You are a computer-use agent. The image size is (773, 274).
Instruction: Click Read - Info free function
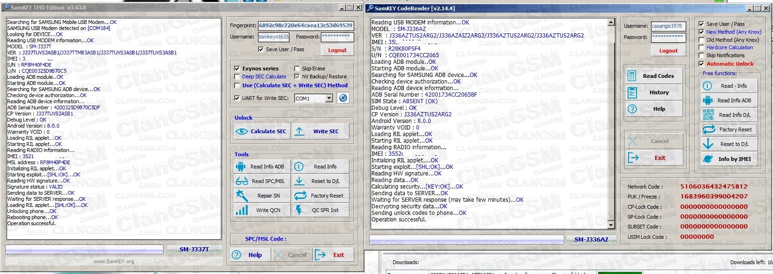(x=729, y=86)
